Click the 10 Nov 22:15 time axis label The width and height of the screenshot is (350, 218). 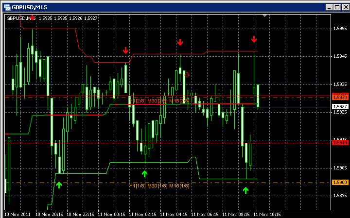80,215
